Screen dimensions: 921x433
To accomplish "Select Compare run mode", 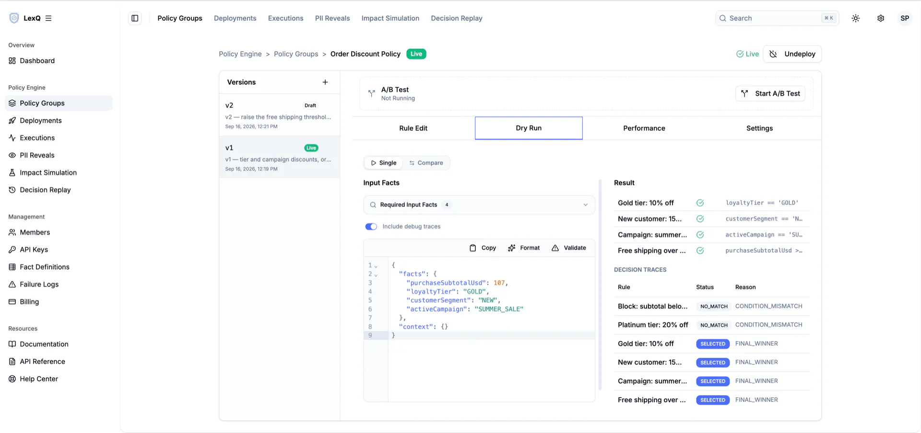I will click(x=426, y=163).
